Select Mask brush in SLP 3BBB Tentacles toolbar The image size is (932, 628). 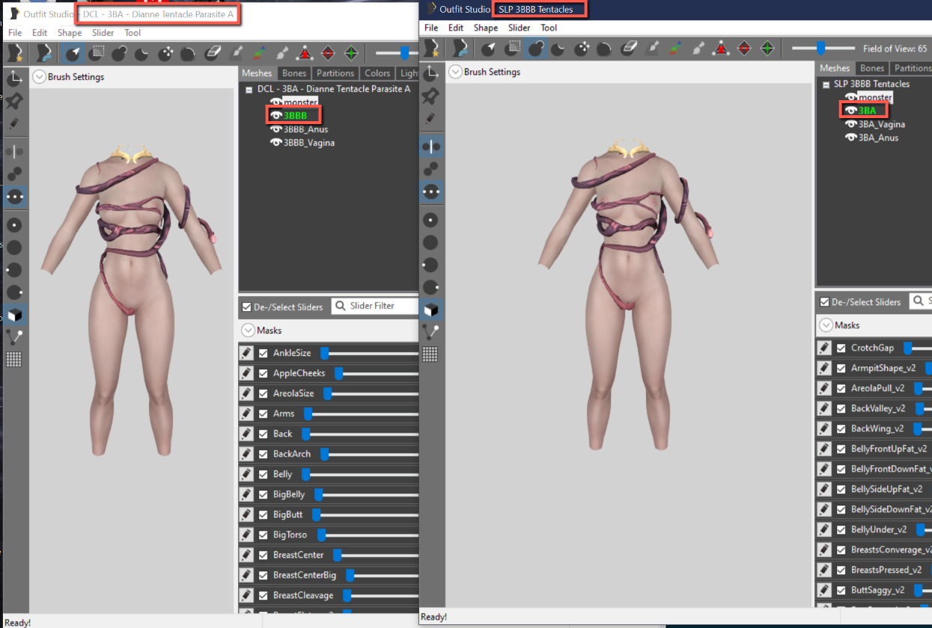point(512,49)
